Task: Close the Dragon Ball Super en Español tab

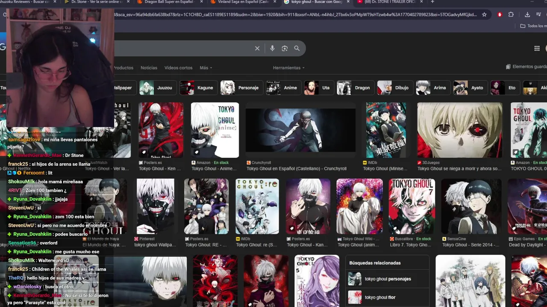Action: pyautogui.click(x=203, y=2)
